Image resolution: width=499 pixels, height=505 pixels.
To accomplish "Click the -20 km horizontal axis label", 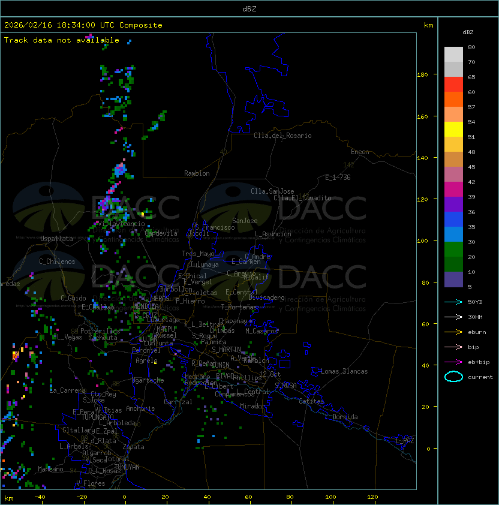I will click(x=82, y=497).
